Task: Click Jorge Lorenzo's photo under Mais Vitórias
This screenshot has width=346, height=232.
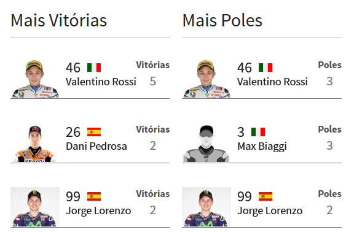Action: pos(35,207)
